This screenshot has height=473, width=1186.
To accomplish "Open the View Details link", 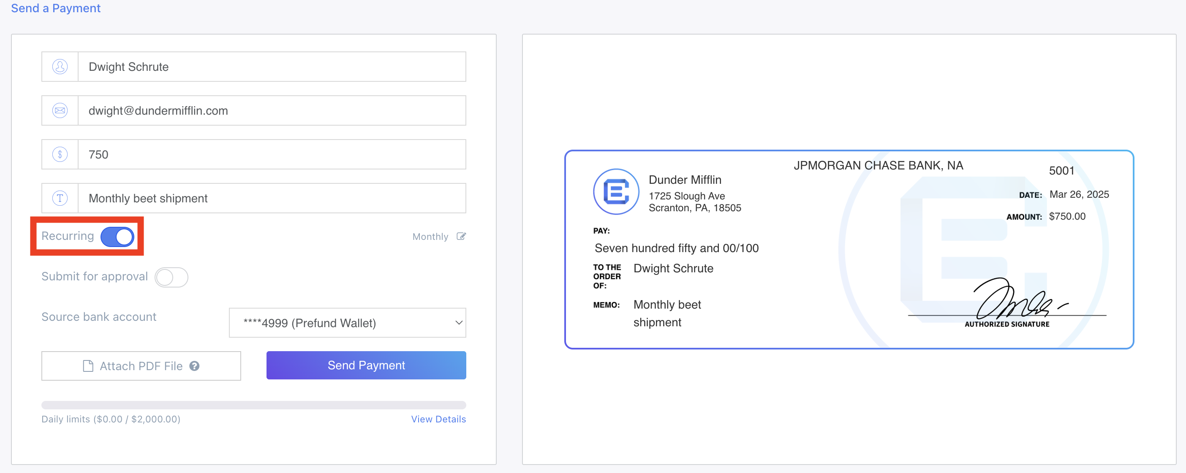I will coord(438,419).
